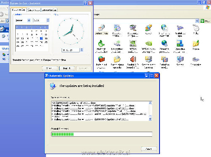This screenshot has height=157, width=211.
Task: Open the second Control Panel icon showing a CD and box
Action: [x=117, y=28]
